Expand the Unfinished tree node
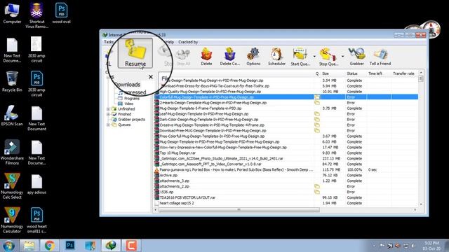The height and width of the screenshot is (252, 449). point(108,109)
